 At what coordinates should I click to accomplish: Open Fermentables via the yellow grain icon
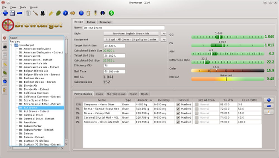(51, 13)
